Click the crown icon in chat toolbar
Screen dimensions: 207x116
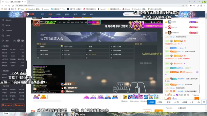pos(174,95)
